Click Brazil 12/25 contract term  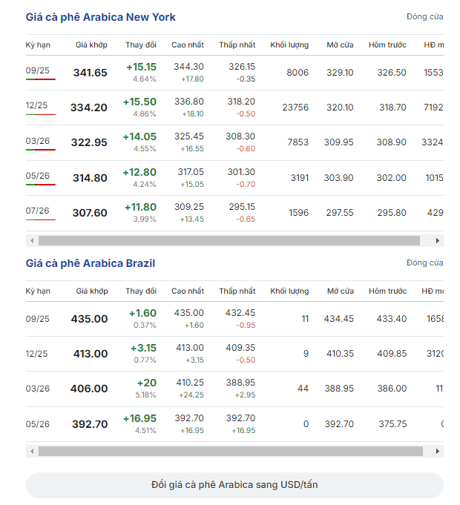tap(36, 354)
